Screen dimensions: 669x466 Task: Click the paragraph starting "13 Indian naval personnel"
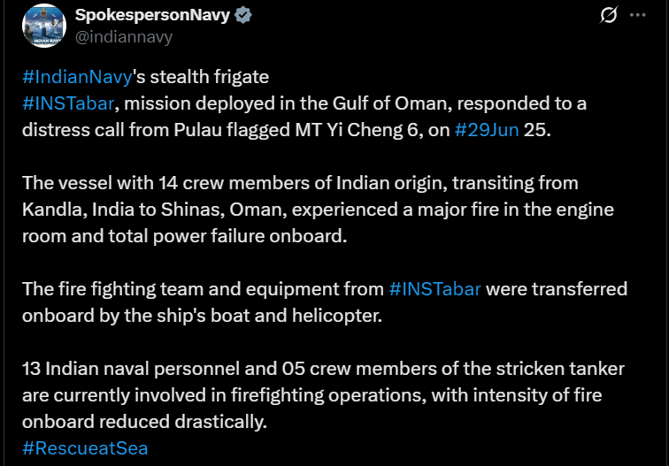pyautogui.click(x=301, y=394)
